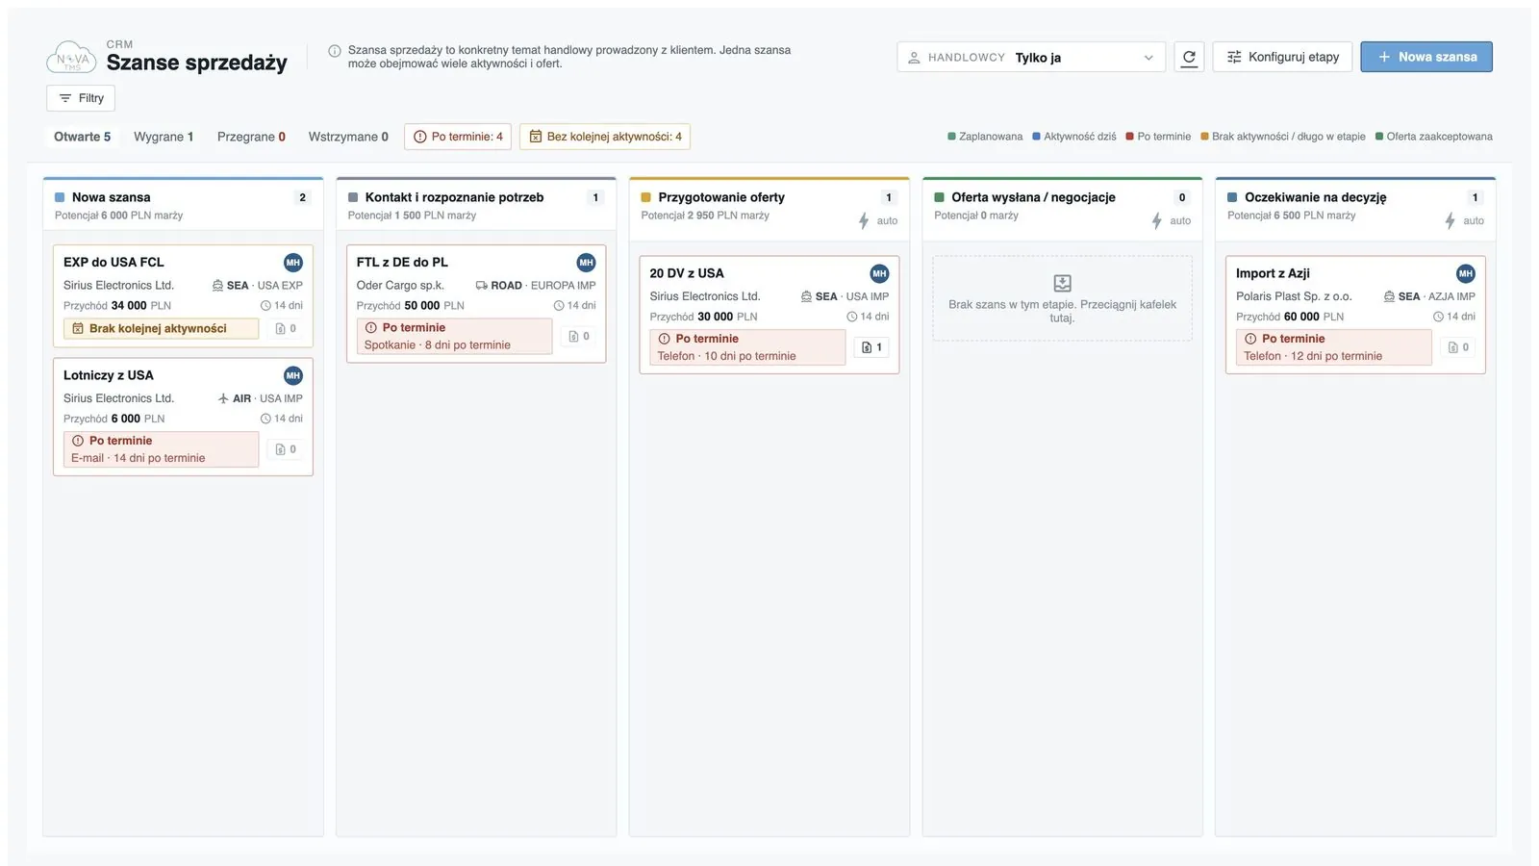This screenshot has width=1539, height=866.
Task: Click the auto lightning icon in Przygotowanie oferty column
Action: point(864,221)
